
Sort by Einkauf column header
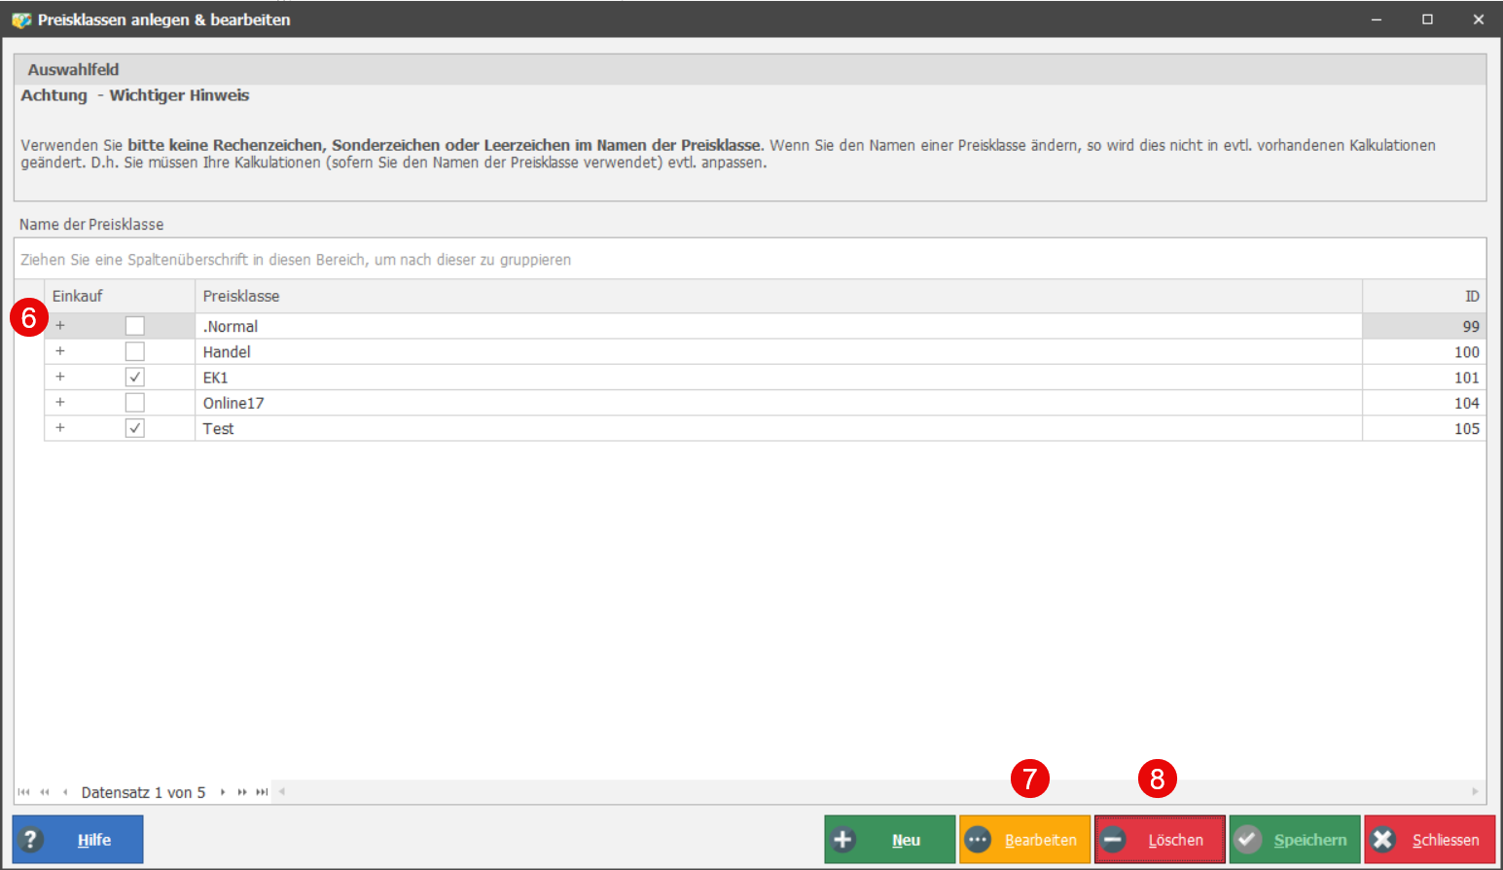(x=120, y=296)
